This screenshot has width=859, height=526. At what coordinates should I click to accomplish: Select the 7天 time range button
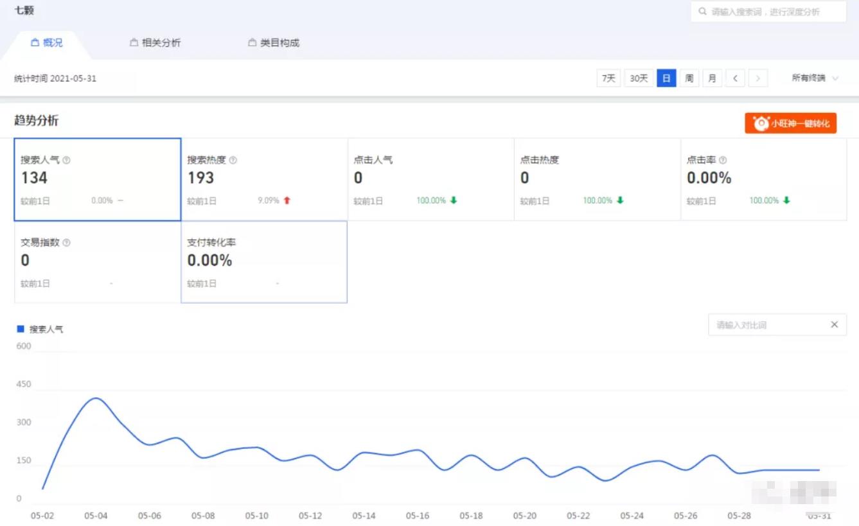(608, 78)
